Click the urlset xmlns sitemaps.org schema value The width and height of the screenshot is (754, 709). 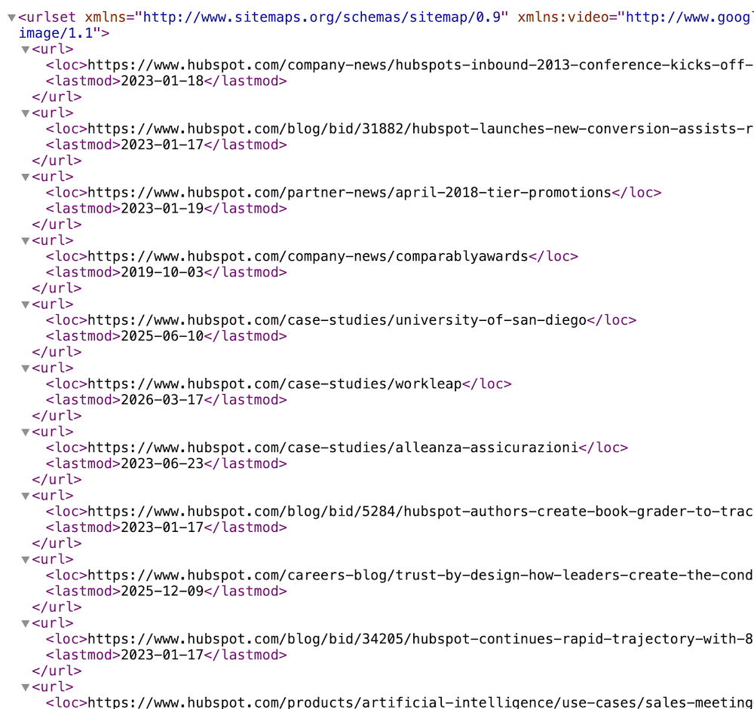pyautogui.click(x=321, y=17)
